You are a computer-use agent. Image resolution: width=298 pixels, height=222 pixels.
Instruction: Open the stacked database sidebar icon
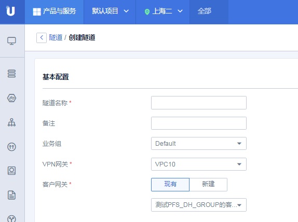coord(11,74)
